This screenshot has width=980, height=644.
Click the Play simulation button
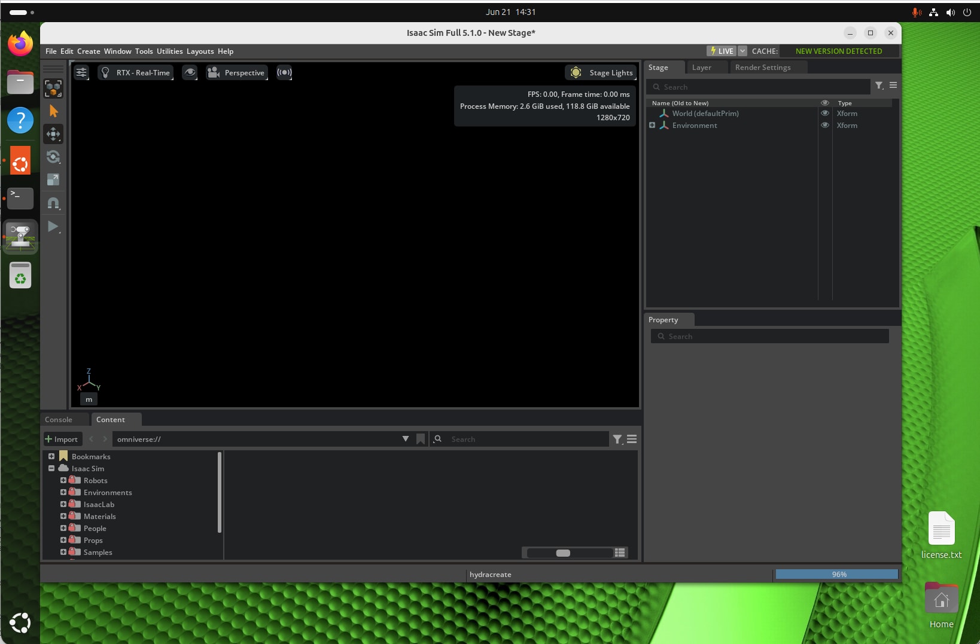click(x=53, y=226)
